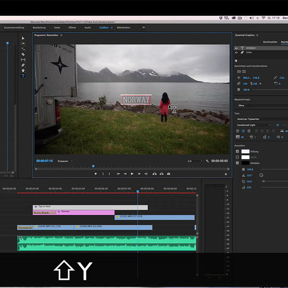
Task: Select the Selection arrow tool
Action: click(23, 37)
